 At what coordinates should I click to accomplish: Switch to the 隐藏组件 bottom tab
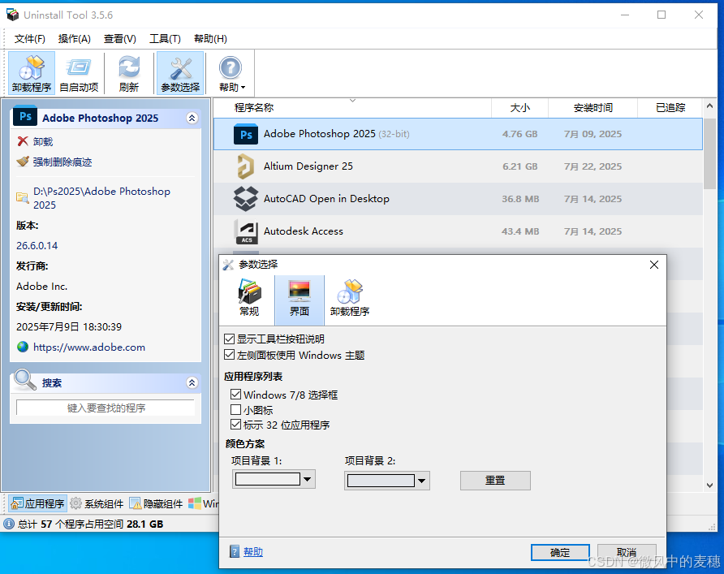coord(156,503)
